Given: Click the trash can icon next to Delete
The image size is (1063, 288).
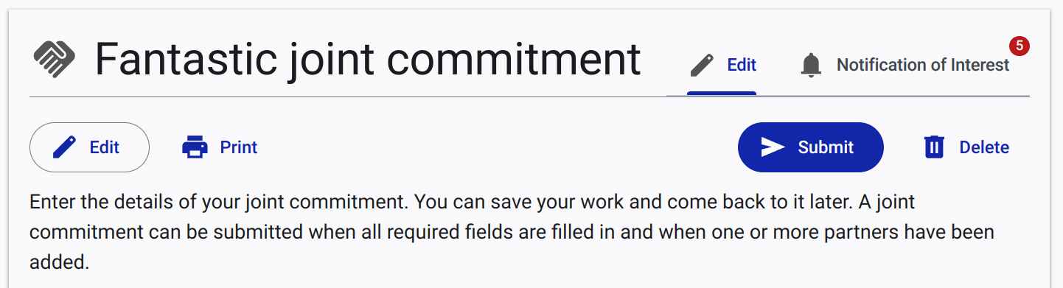Looking at the screenshot, I should (934, 147).
